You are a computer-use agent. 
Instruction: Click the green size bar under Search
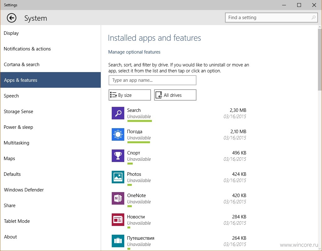pyautogui.click(x=140, y=121)
